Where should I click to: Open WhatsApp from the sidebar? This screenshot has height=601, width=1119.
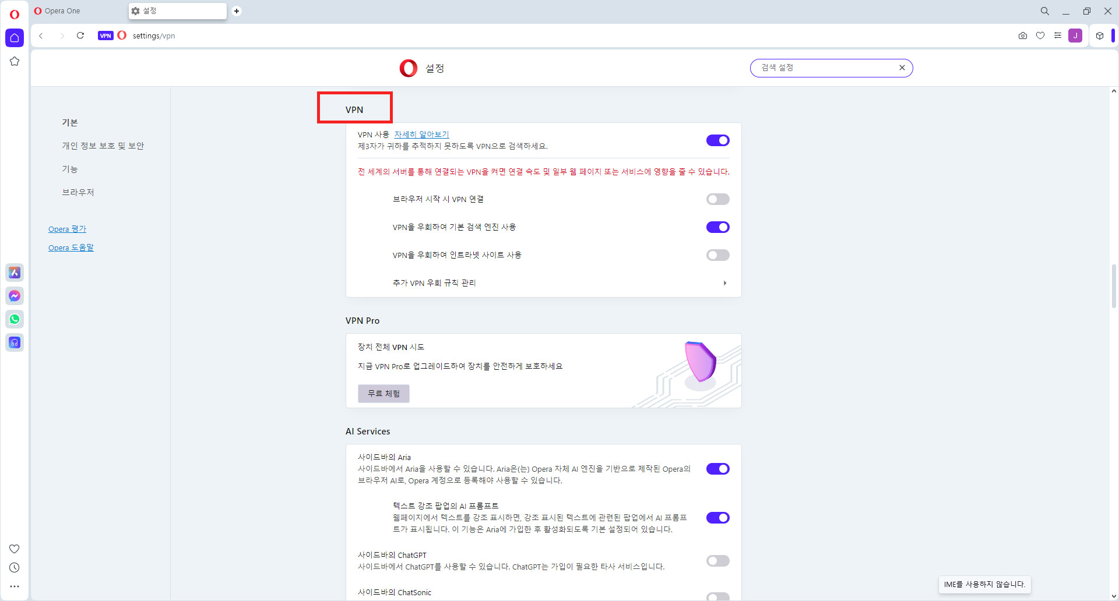[x=14, y=319]
